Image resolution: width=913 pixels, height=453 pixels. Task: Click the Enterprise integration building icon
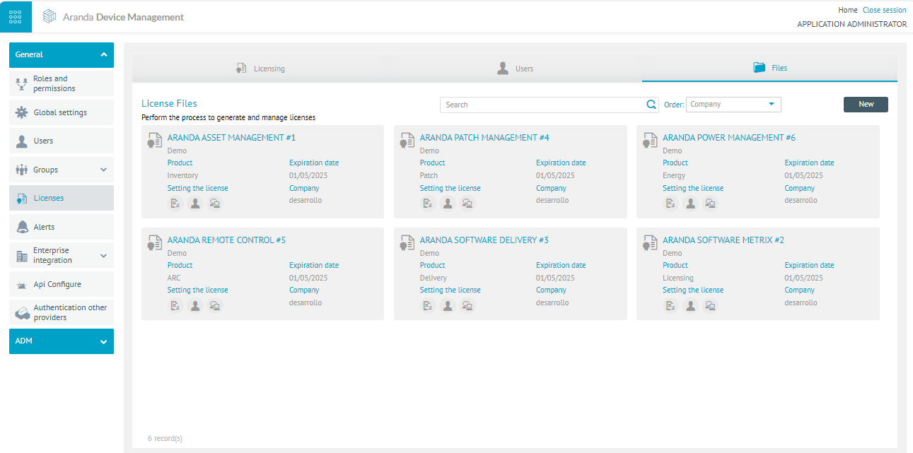coord(21,256)
